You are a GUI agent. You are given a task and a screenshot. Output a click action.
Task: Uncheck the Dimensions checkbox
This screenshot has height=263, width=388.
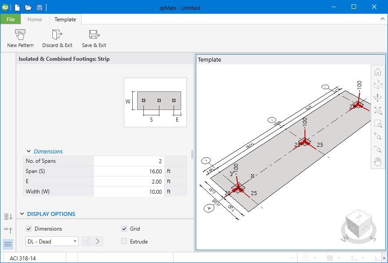click(29, 229)
